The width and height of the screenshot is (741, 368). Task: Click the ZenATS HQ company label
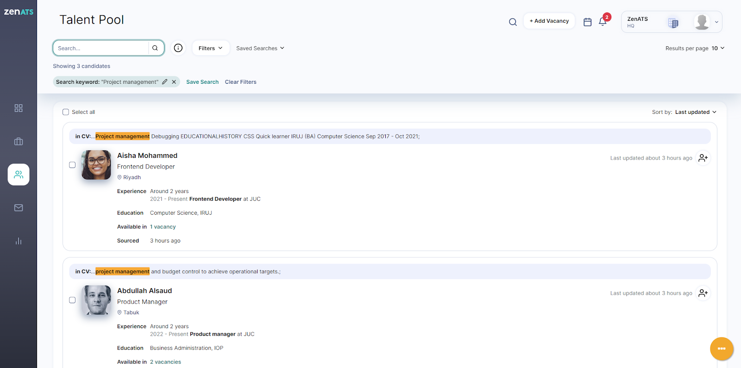tap(638, 22)
